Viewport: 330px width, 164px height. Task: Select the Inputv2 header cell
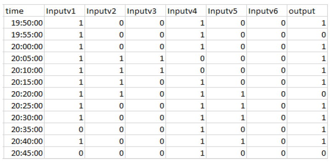tap(105, 11)
